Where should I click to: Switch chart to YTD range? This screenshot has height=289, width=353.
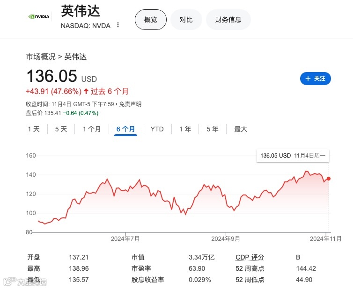pos(157,129)
